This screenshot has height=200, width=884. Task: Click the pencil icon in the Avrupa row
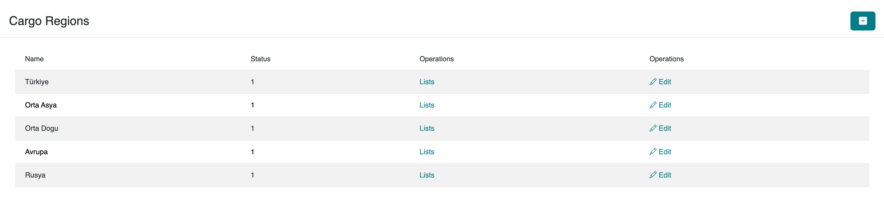tap(653, 152)
